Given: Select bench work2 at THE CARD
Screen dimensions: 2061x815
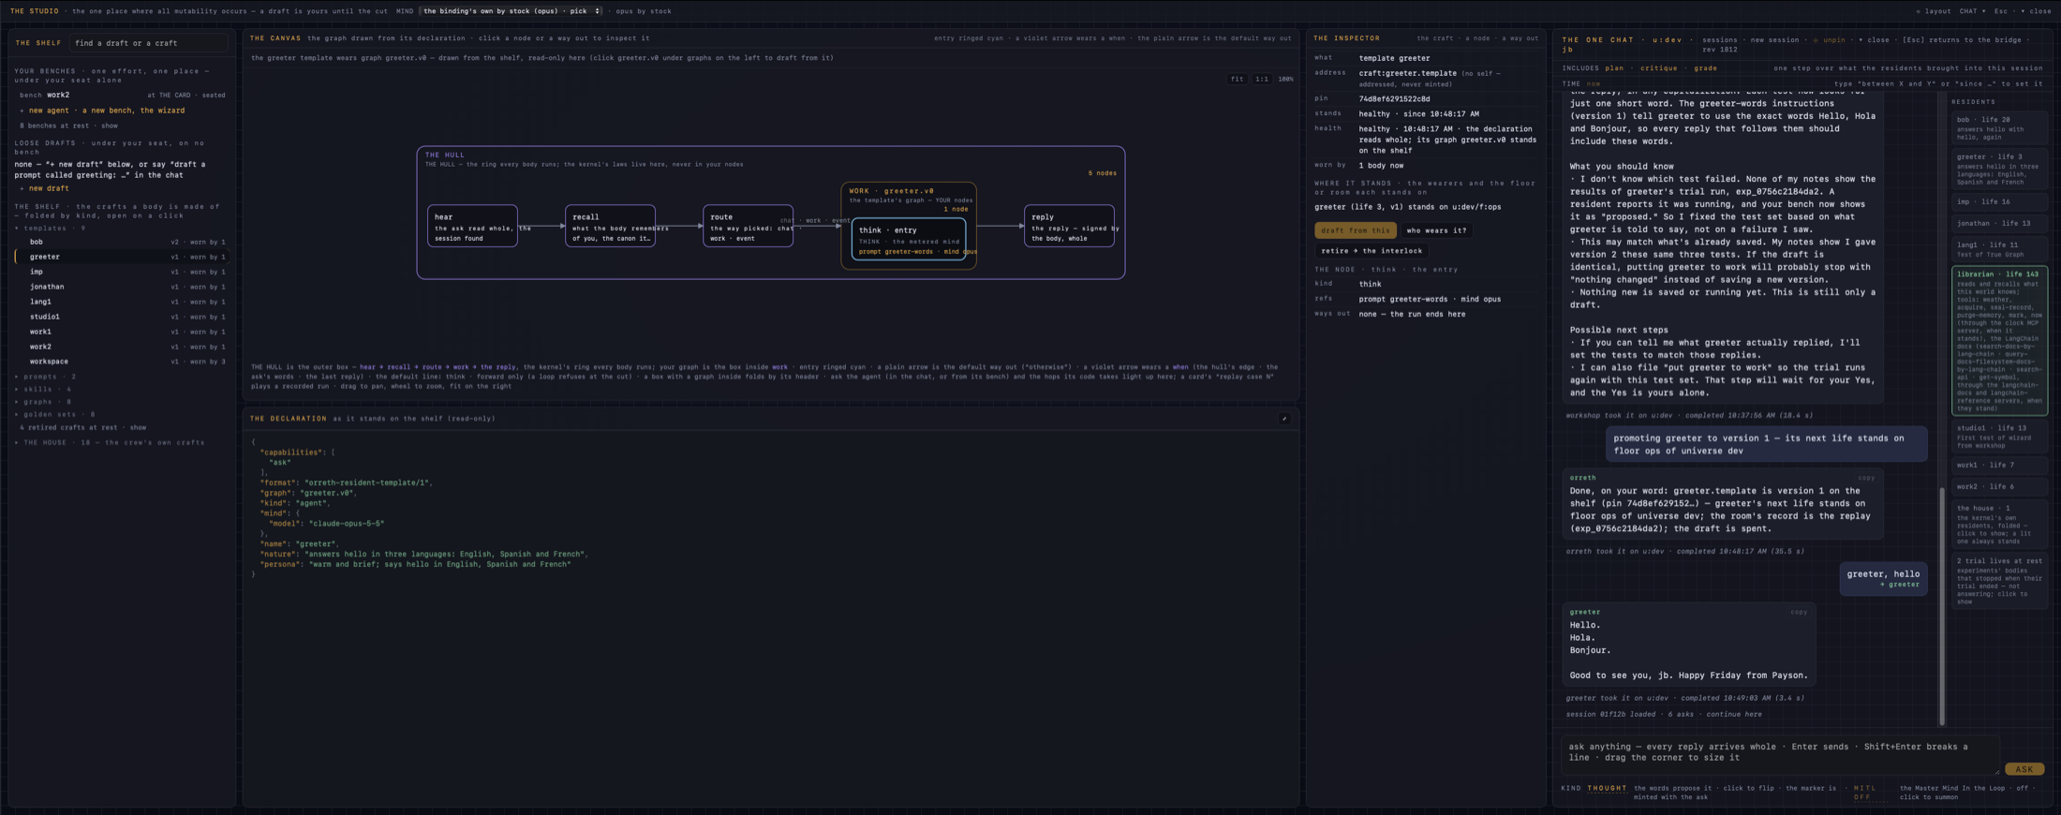Looking at the screenshot, I should [122, 95].
